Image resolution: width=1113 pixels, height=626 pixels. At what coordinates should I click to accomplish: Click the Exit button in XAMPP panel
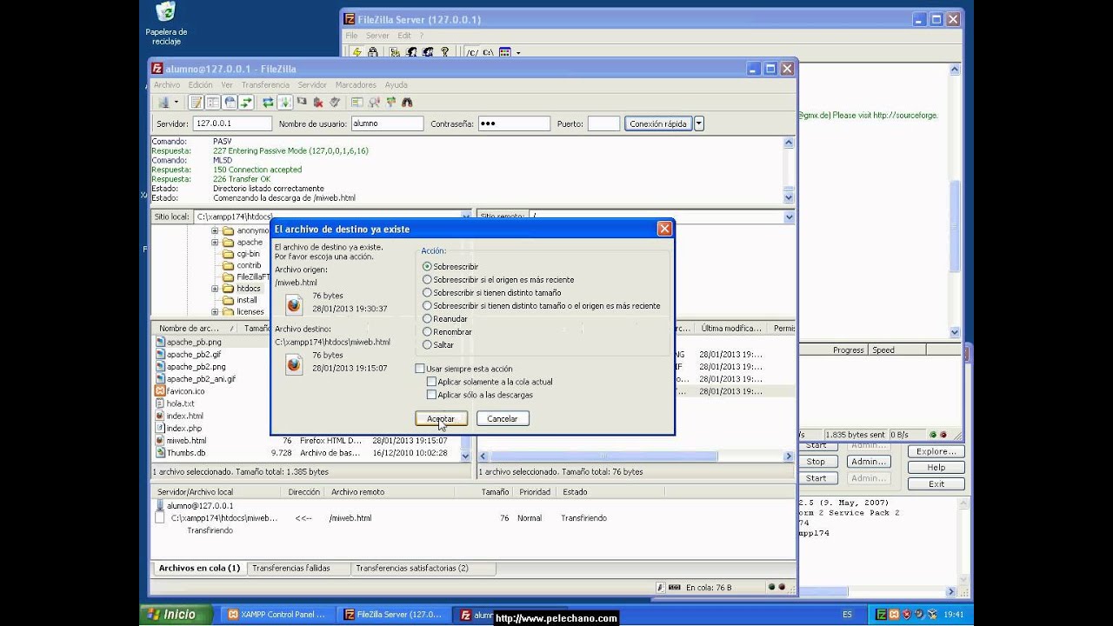coord(936,484)
